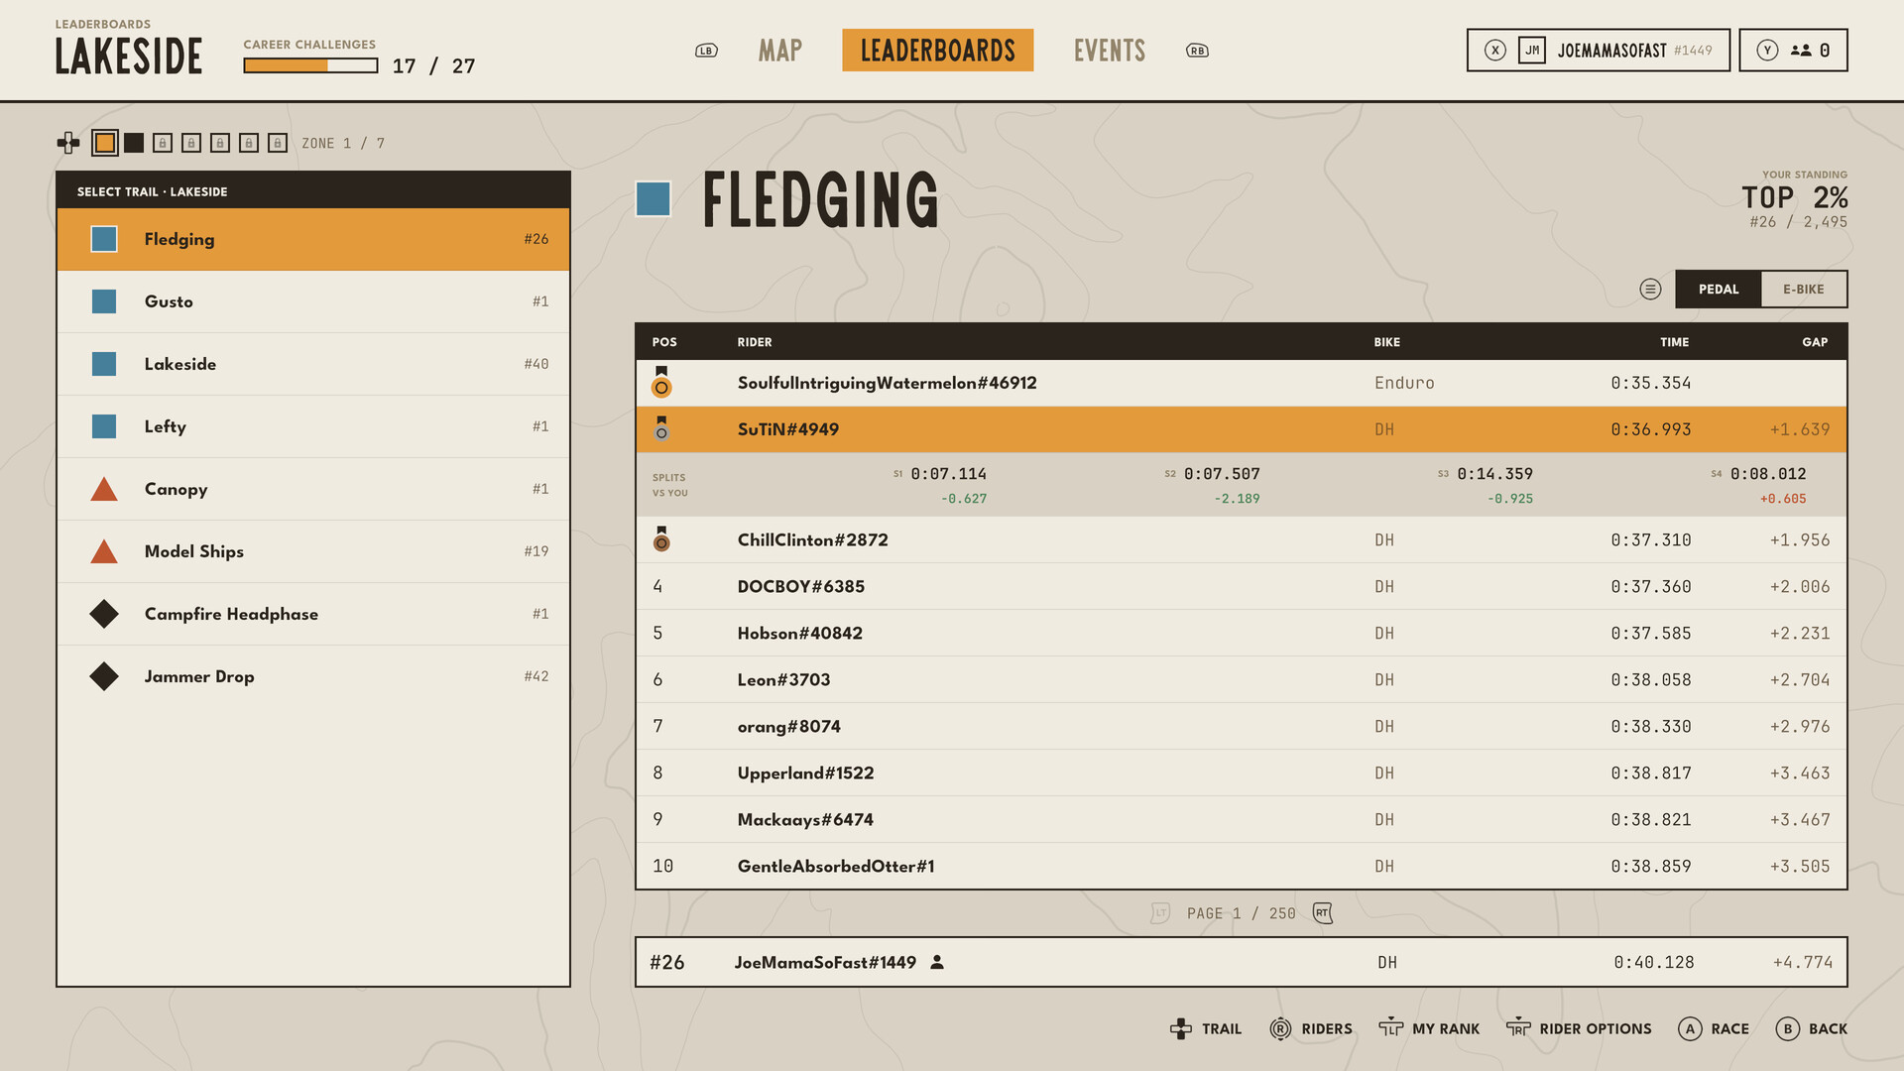
Task: Click red triangle icon of Canopy trail
Action: point(104,489)
